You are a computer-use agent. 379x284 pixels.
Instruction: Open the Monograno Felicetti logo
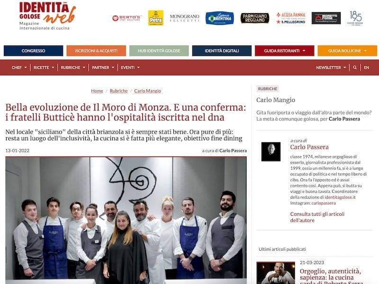pos(184,18)
